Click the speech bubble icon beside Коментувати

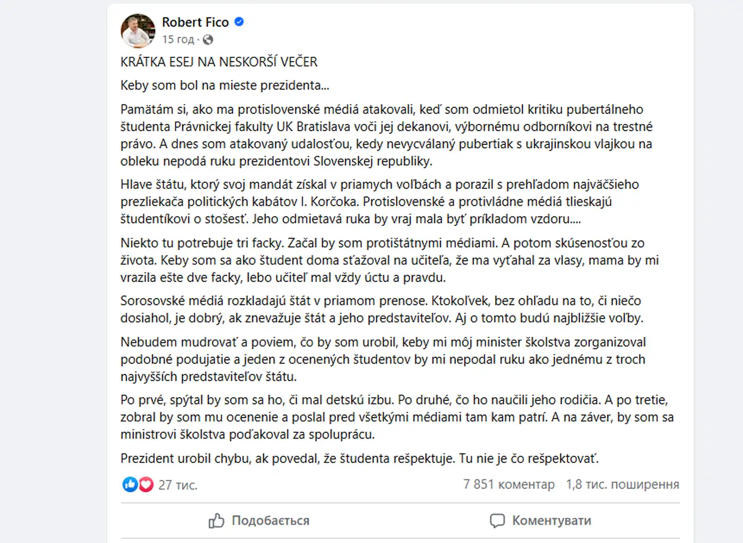point(497,521)
